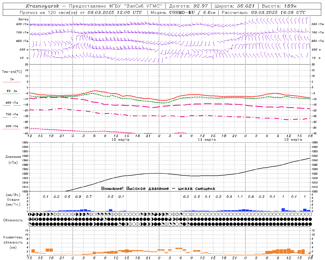This screenshot has width=325, height=260.
Task: Click the 0.5 precipitation amount value
Action: (110, 197)
